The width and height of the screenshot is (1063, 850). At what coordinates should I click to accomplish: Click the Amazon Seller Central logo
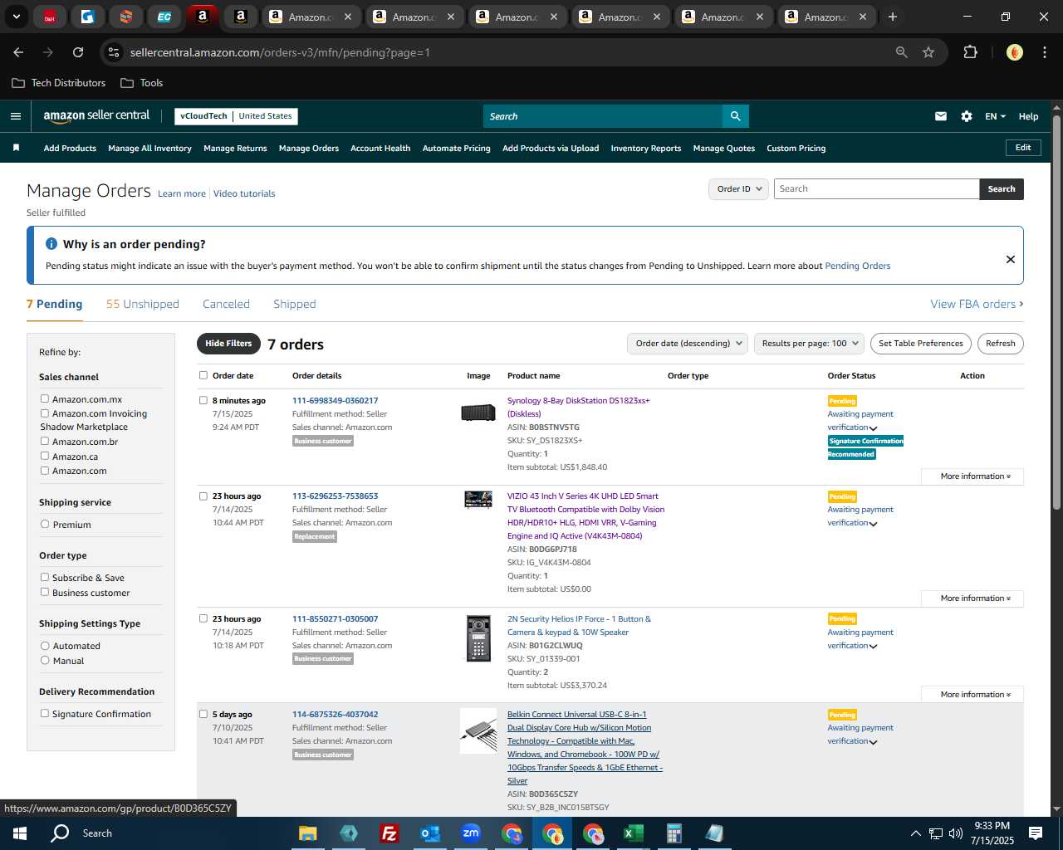96,116
